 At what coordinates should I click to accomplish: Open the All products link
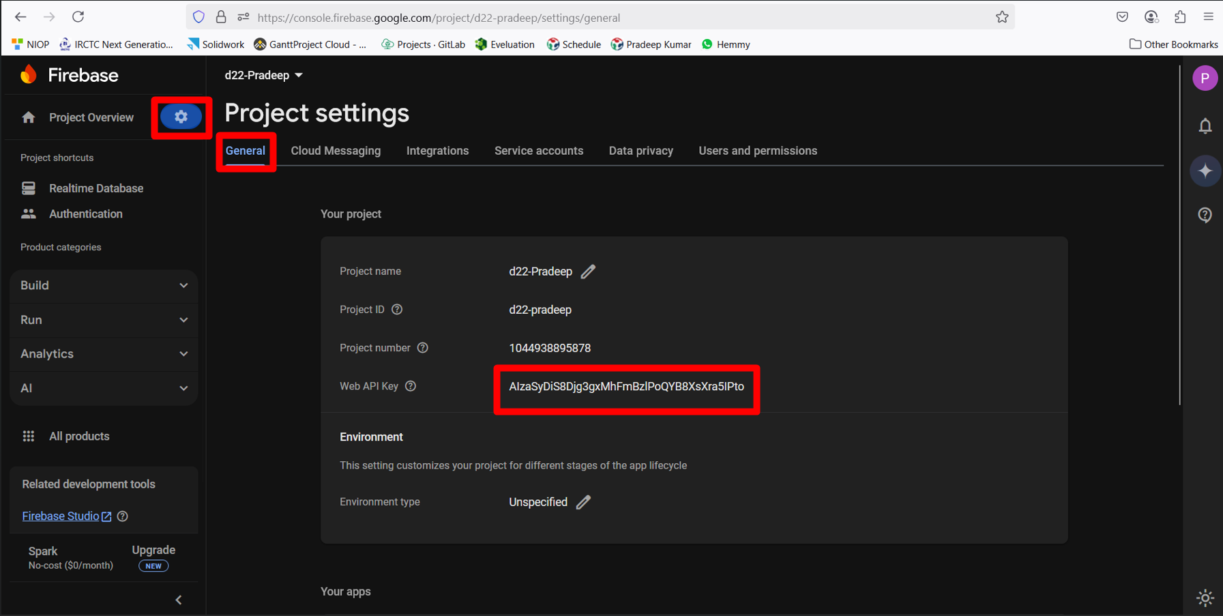[79, 437]
